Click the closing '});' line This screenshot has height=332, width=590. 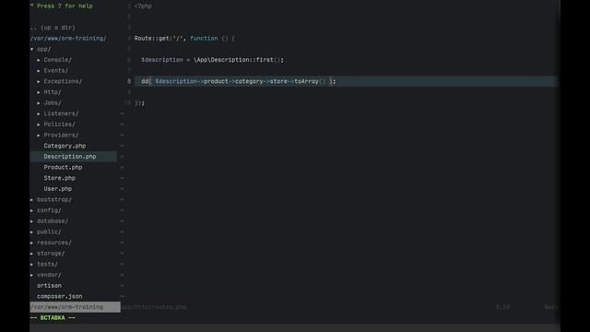click(139, 102)
